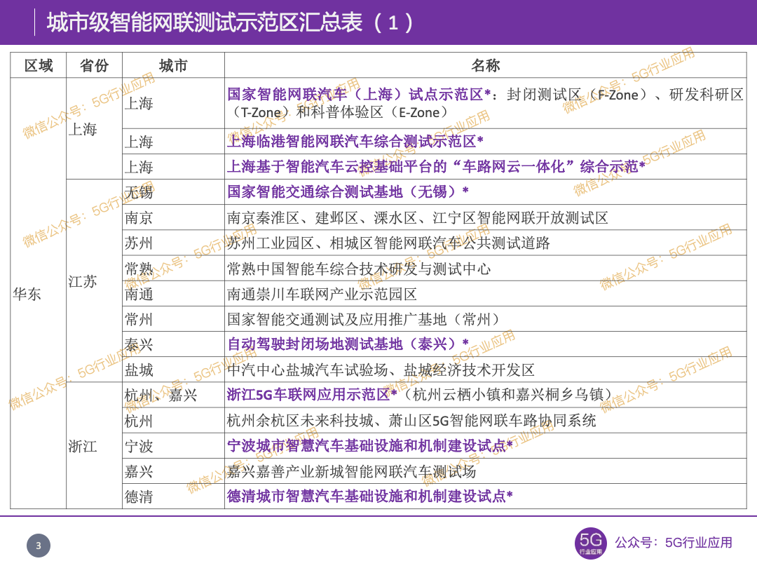757x568 pixels.
Task: Click 德清城市智慧汽车基础设施和机制建设试点 entry
Action: coord(486,496)
